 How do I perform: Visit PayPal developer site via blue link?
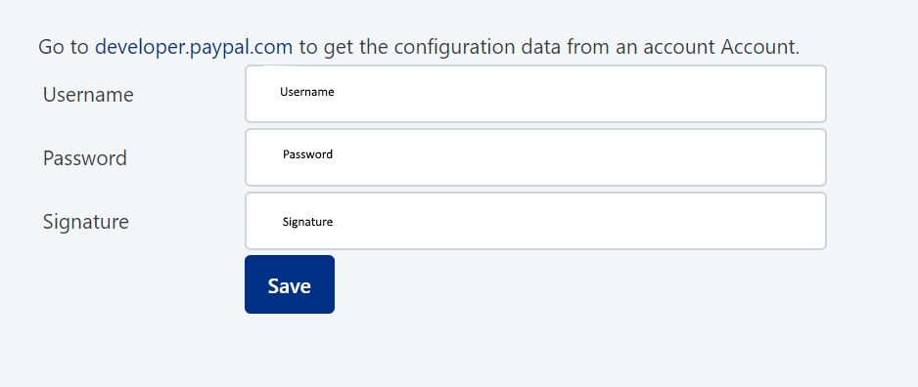tap(193, 47)
